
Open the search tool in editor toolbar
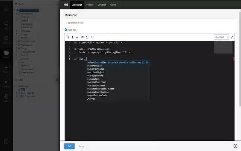click(x=68, y=37)
